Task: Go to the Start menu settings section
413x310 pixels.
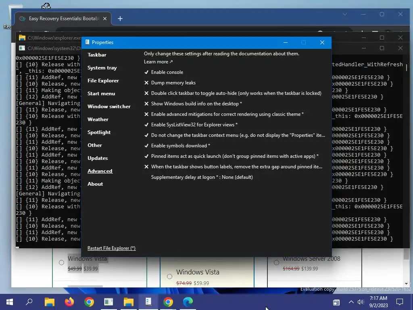Action: 101,94
